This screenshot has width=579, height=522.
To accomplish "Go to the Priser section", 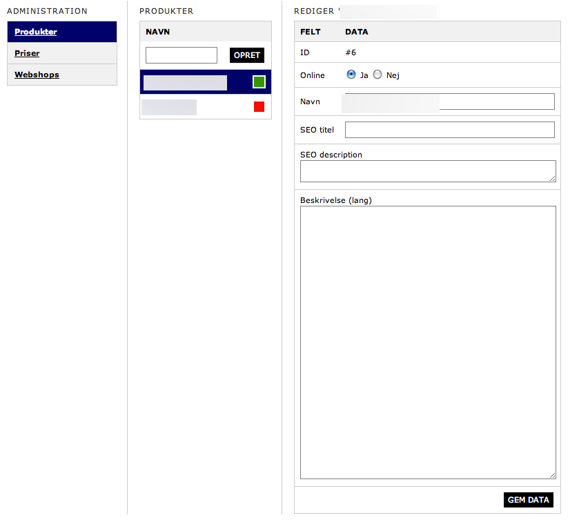I will (x=27, y=53).
